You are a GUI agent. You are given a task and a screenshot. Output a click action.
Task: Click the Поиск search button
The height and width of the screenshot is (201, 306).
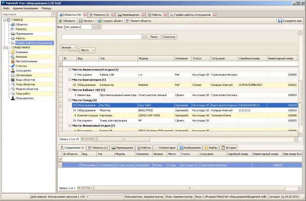pyautogui.click(x=153, y=37)
